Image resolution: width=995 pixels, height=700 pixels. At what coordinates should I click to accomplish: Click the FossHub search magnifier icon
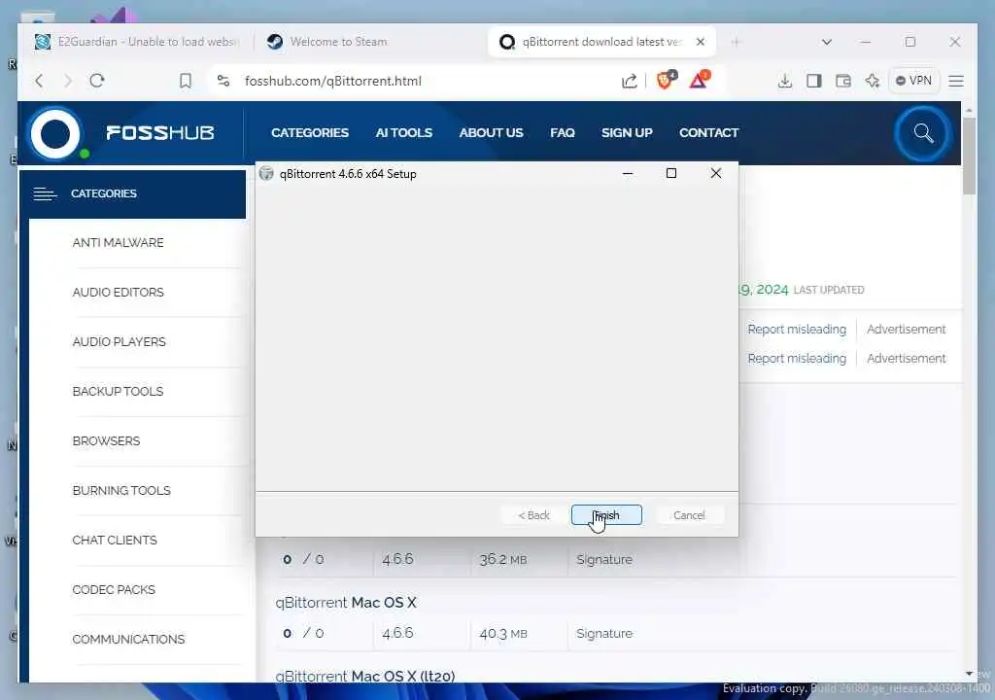click(923, 133)
